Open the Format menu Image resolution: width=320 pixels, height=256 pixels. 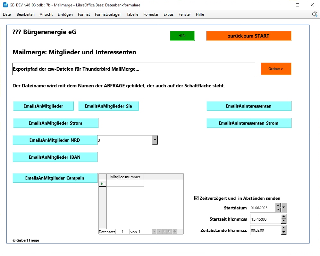coord(84,14)
